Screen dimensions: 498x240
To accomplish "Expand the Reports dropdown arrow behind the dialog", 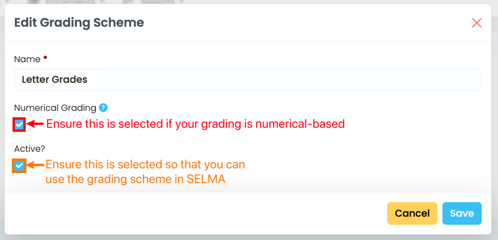I will point(181,2).
